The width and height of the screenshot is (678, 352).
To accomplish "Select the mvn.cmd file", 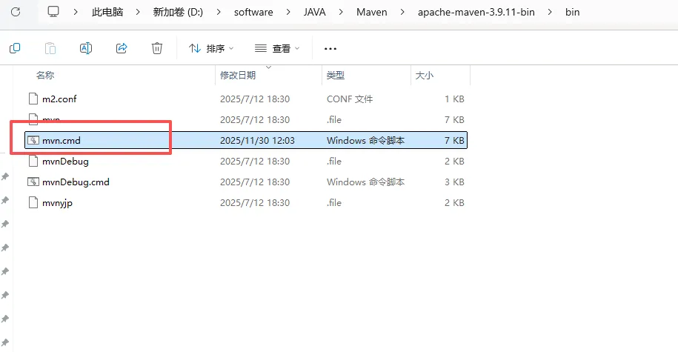I will (246, 140).
